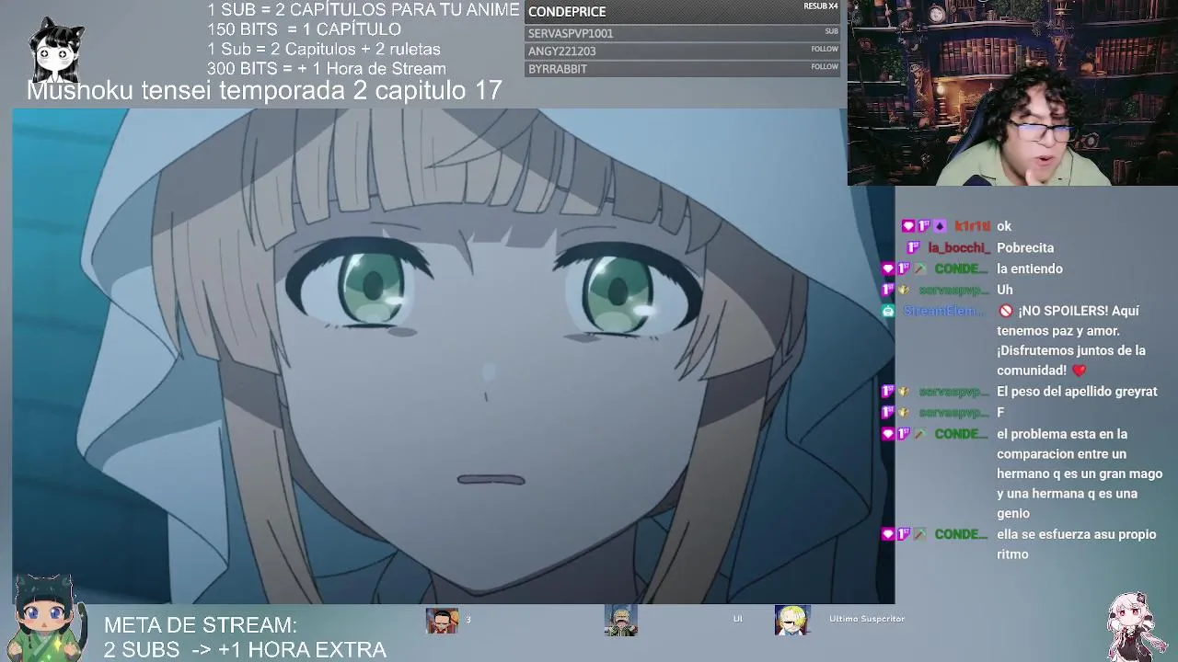The image size is (1178, 662).
Task: Click CONDE... name on 'el problema' message
Action: tap(962, 434)
